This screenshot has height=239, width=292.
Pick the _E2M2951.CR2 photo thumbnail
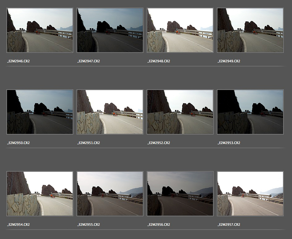pos(110,112)
